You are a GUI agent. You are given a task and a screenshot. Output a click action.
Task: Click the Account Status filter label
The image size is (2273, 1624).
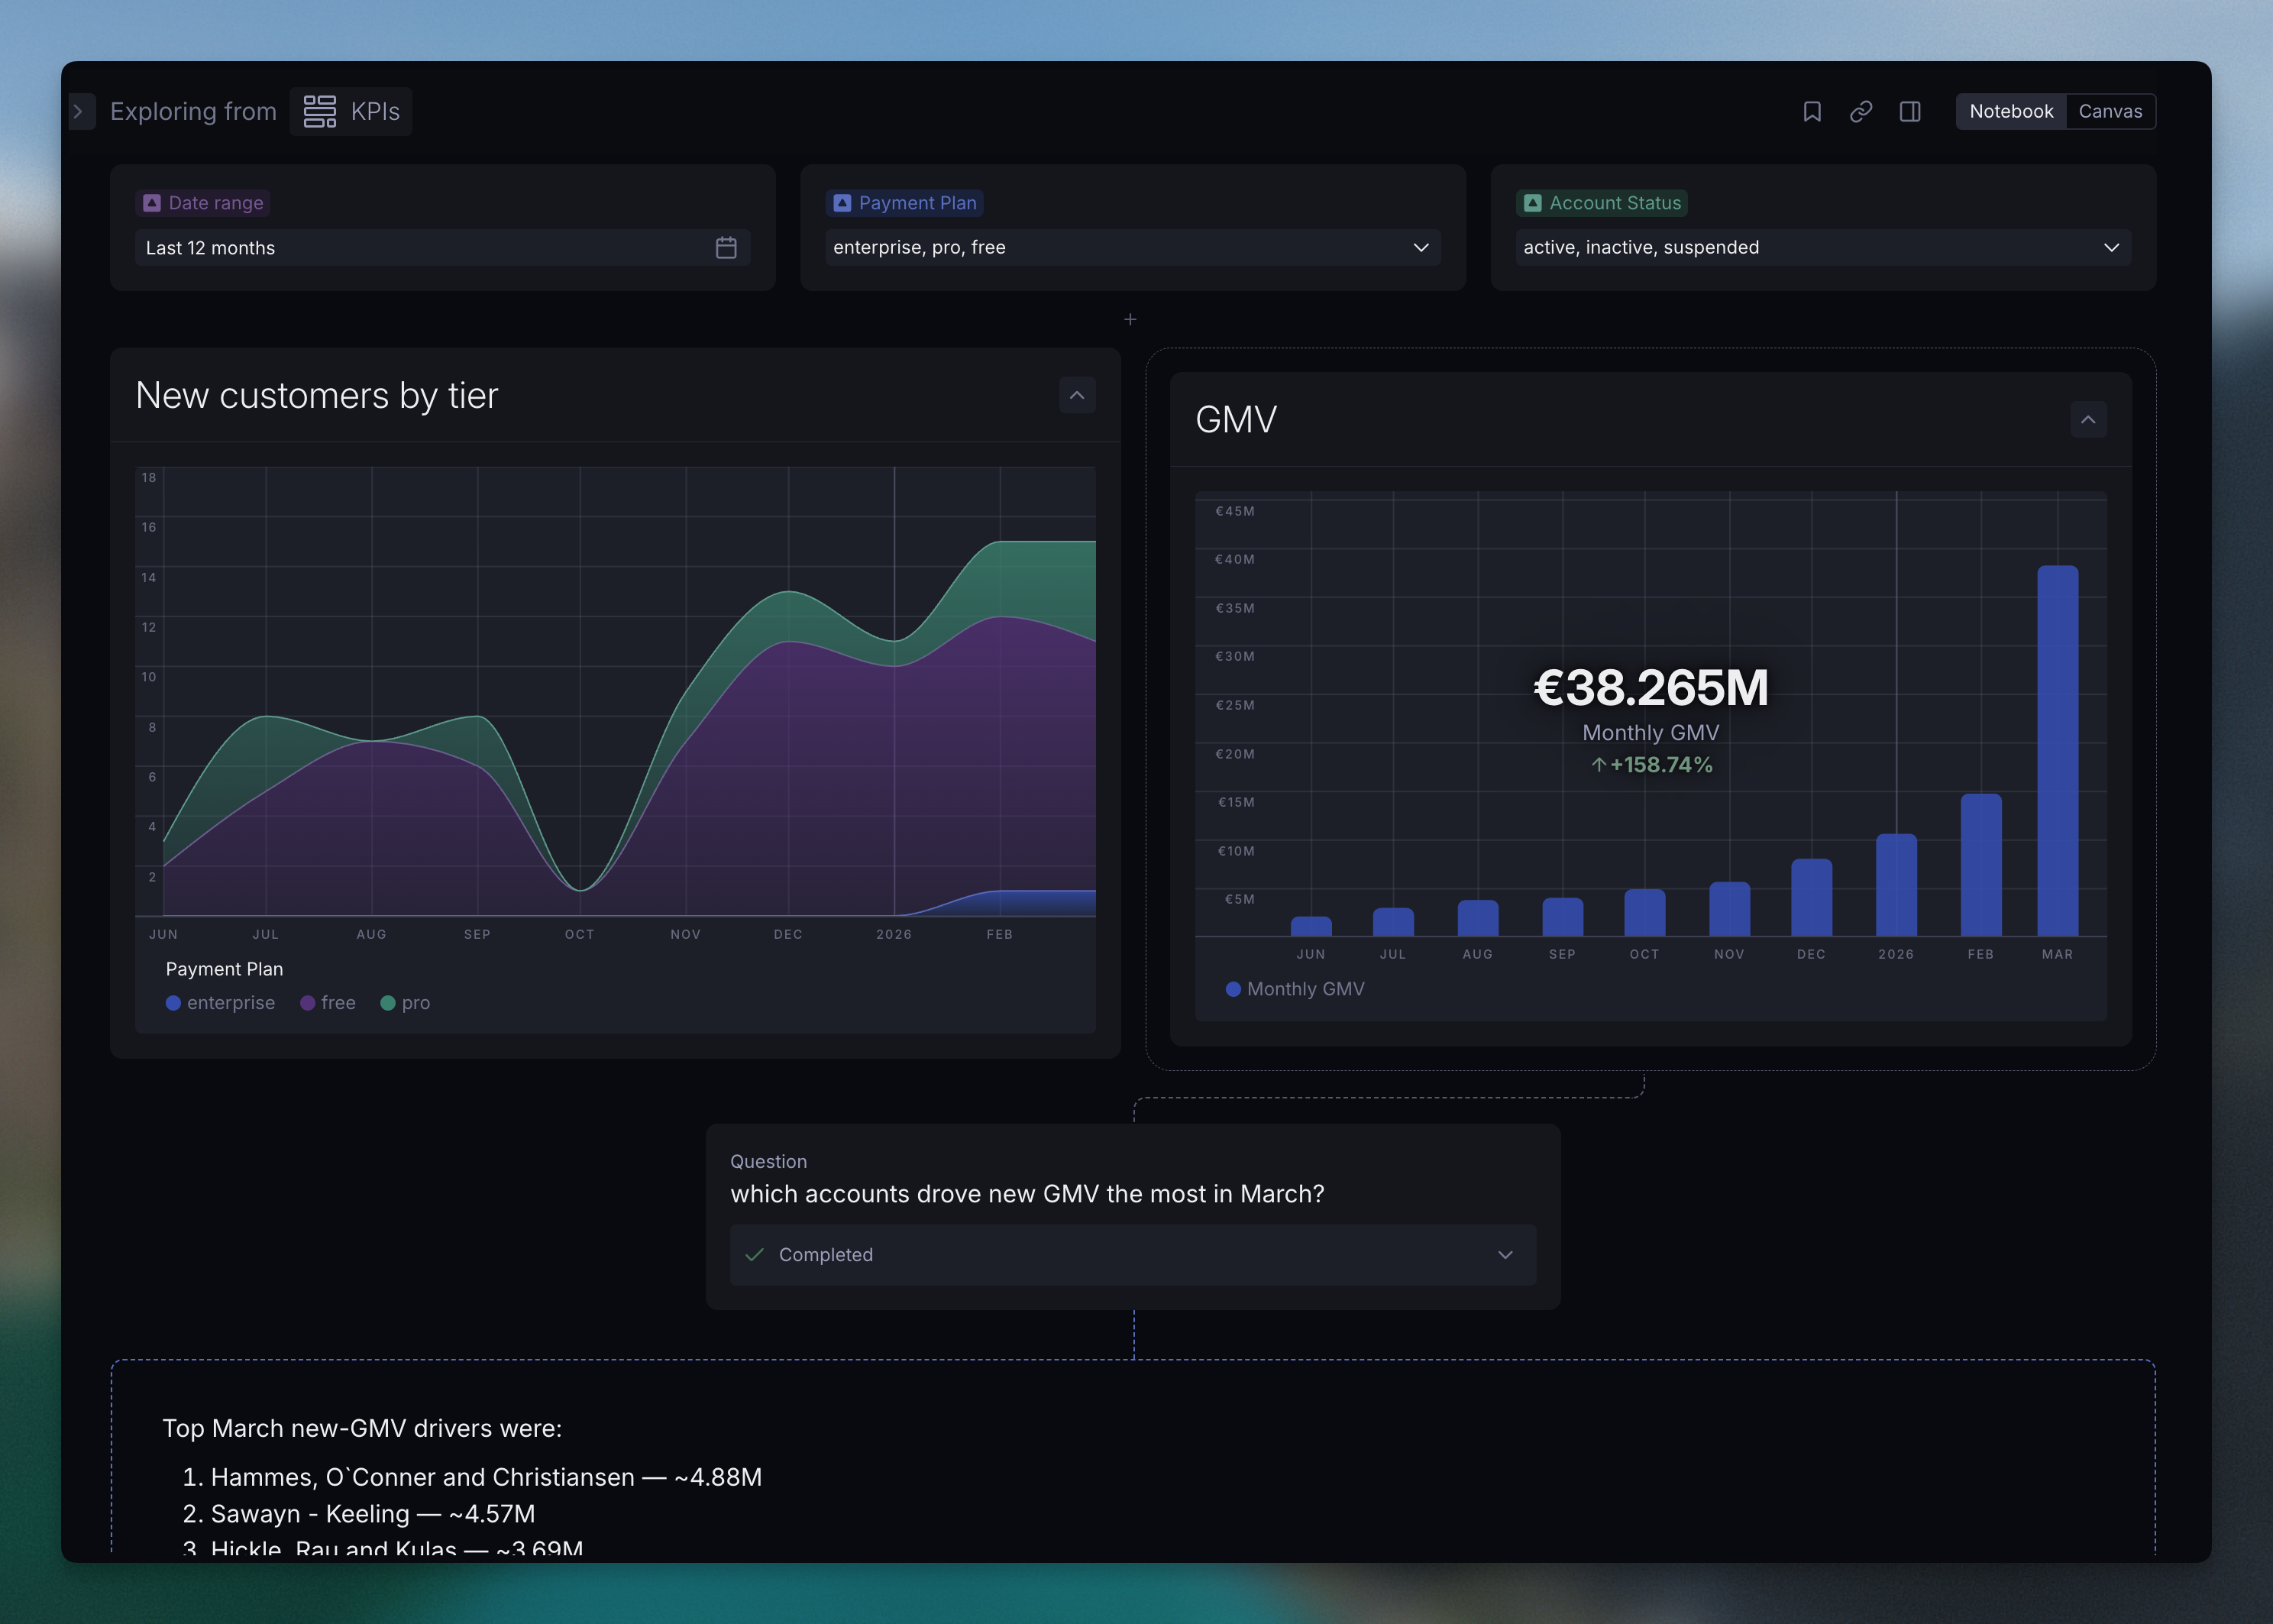click(x=1602, y=203)
